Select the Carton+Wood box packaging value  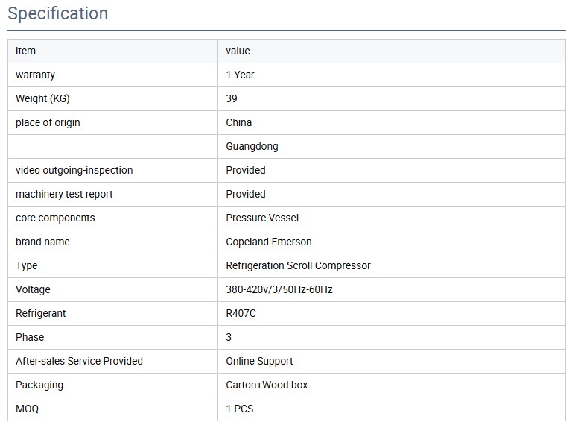[267, 385]
